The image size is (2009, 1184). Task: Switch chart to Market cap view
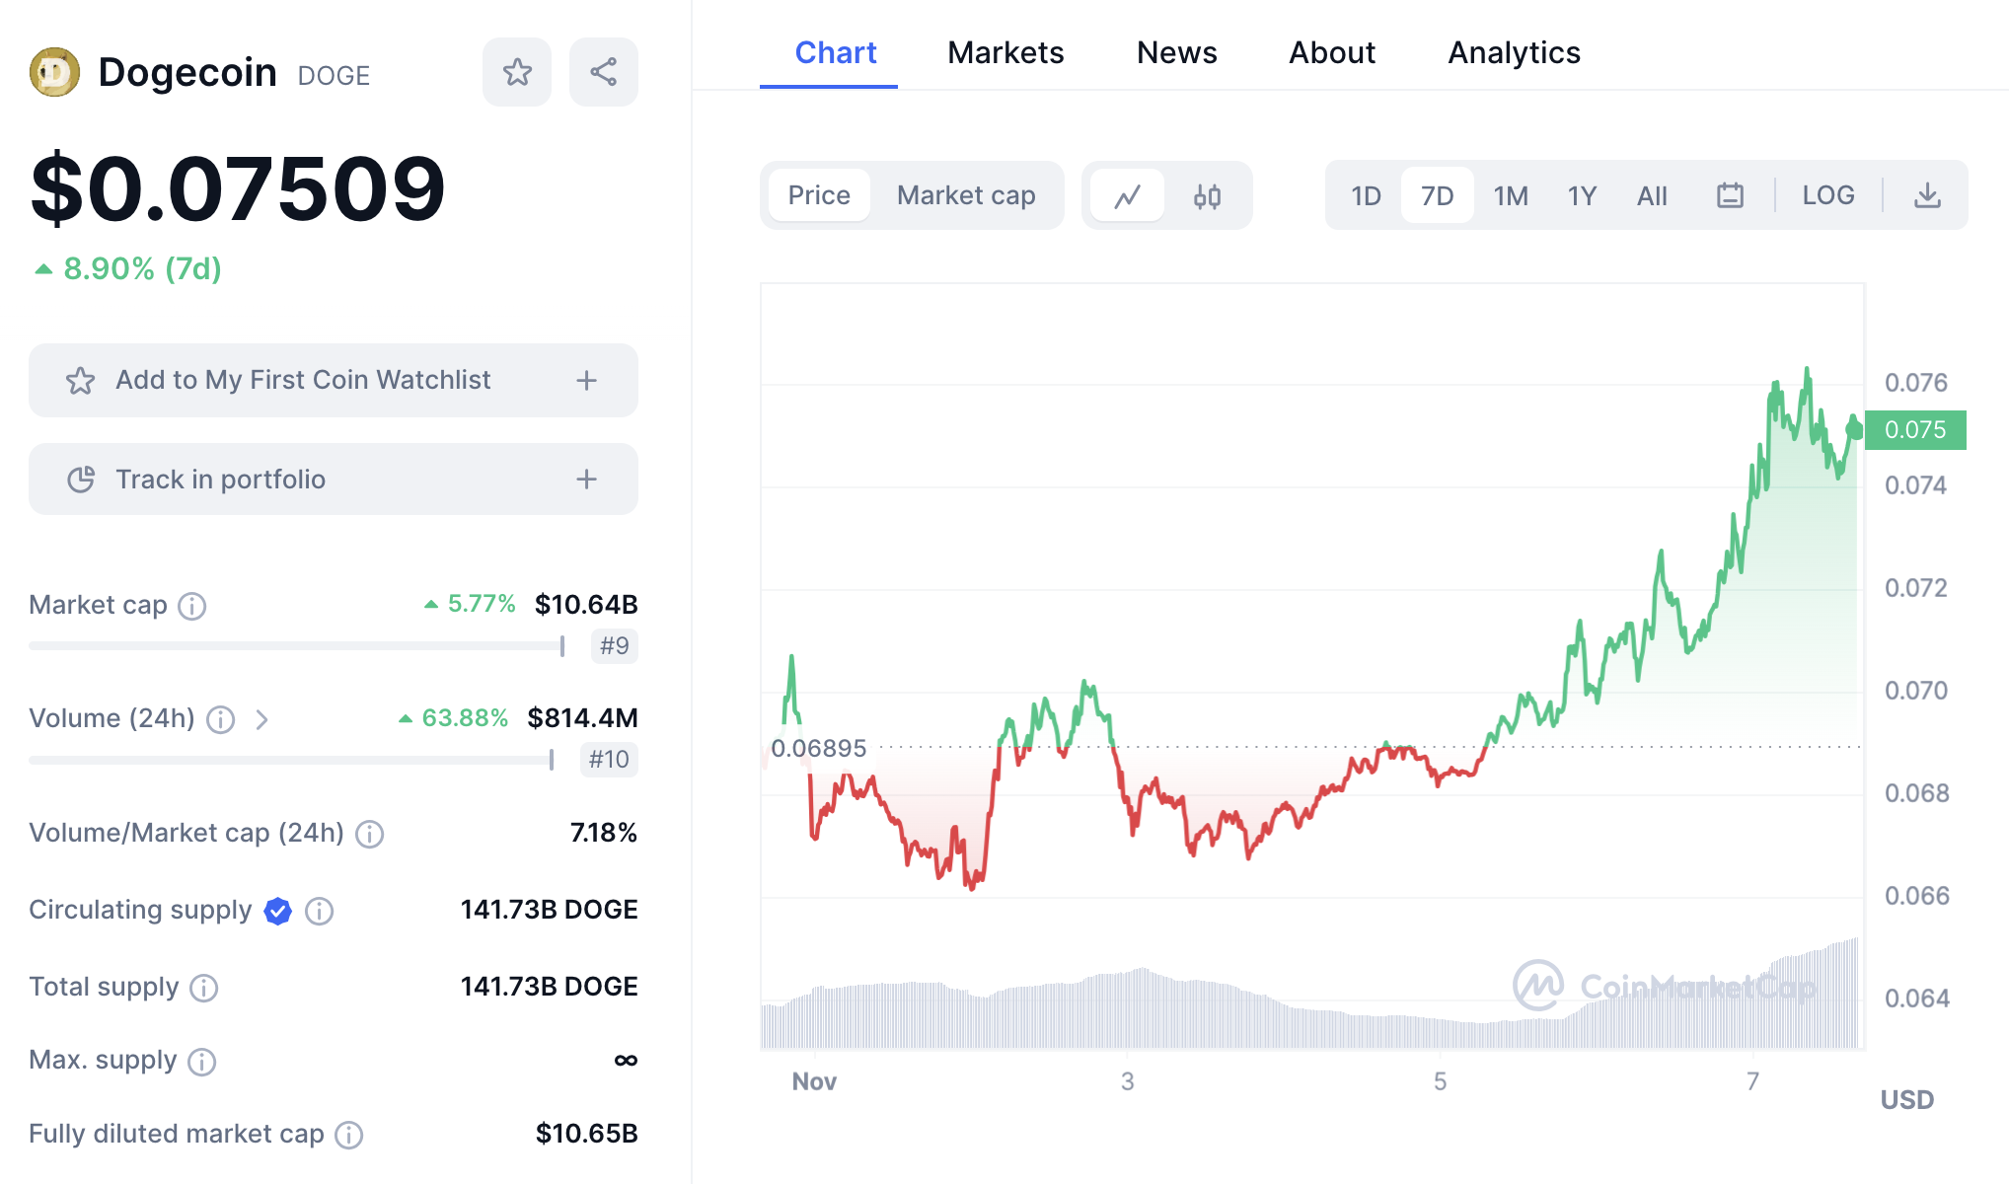tap(965, 195)
